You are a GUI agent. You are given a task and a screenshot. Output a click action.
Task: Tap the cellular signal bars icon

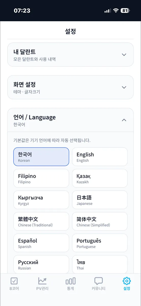tap(107, 11)
